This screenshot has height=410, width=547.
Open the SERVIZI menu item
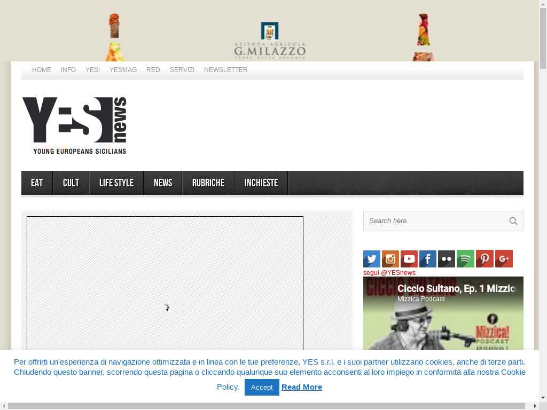[x=182, y=70]
